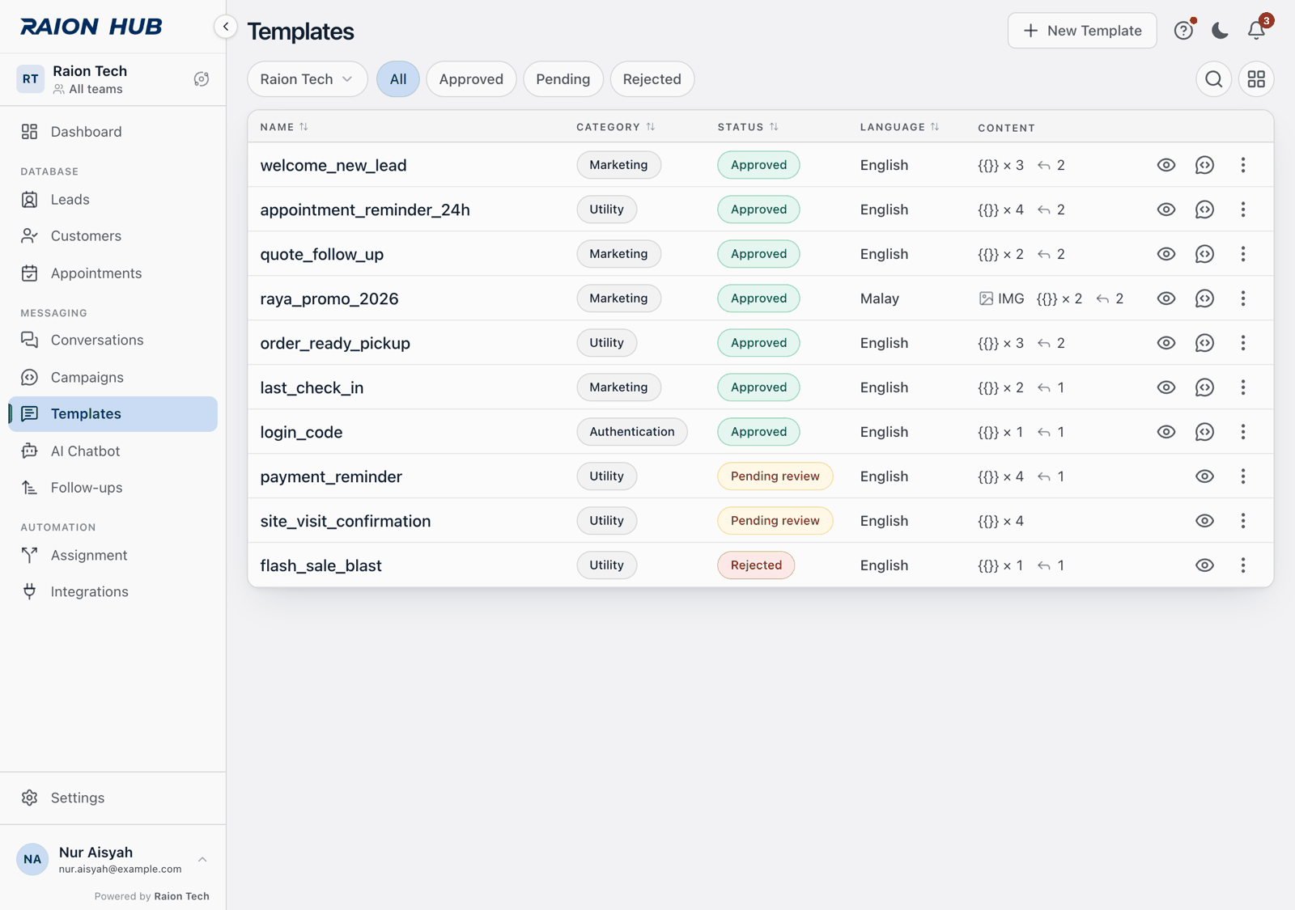Viewport: 1295px width, 910px height.
Task: Open the Campaigns page
Action: coord(113,378)
